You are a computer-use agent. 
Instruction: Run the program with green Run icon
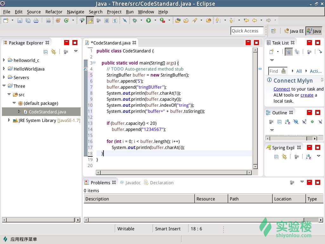[149, 20]
